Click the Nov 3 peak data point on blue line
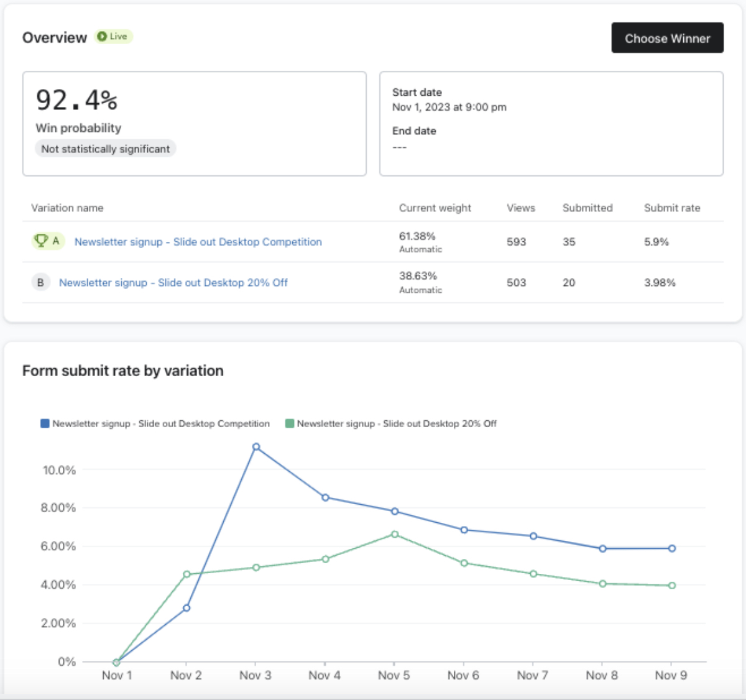This screenshot has height=700, width=746. click(x=256, y=446)
